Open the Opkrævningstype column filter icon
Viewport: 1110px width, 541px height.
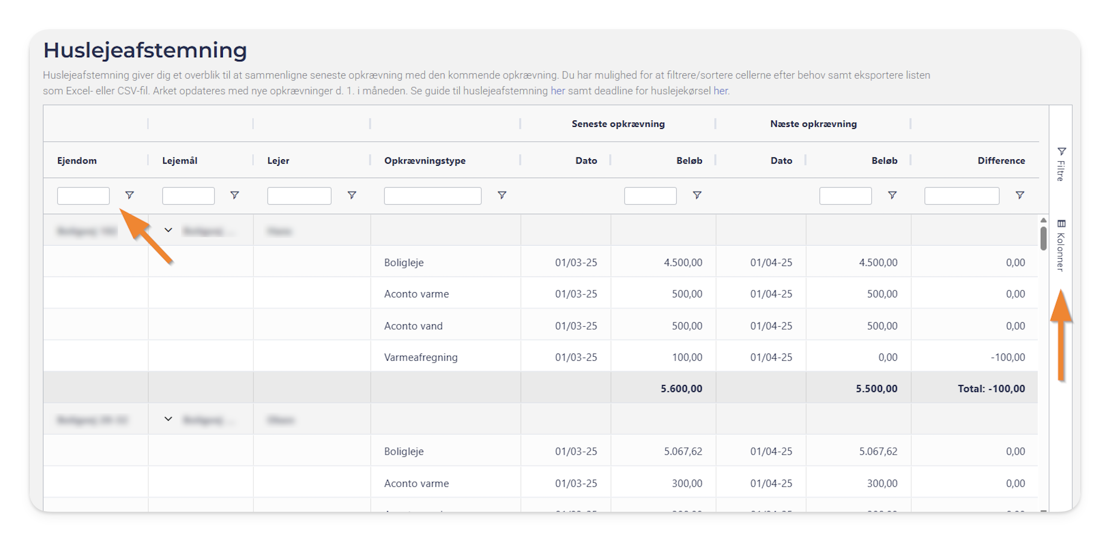point(501,195)
